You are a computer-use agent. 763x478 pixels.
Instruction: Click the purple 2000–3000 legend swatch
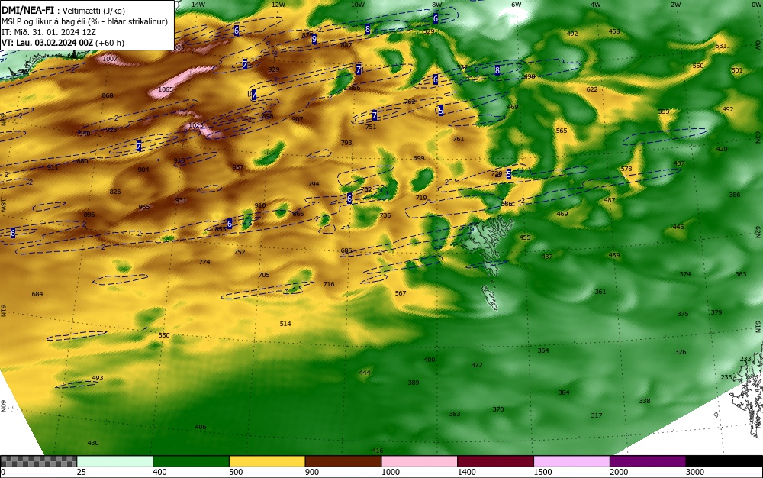click(648, 461)
